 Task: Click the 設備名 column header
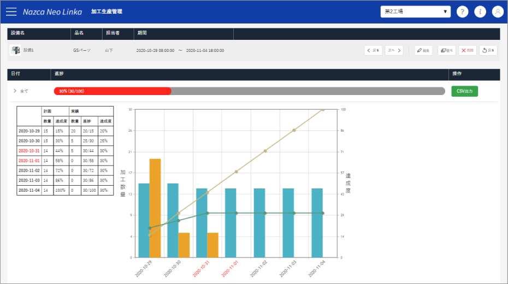coord(19,33)
